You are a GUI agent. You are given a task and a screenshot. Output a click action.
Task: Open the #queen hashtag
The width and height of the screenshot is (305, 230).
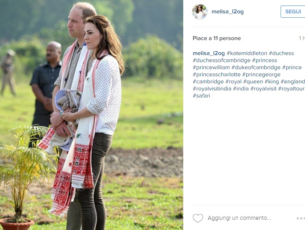click(253, 81)
